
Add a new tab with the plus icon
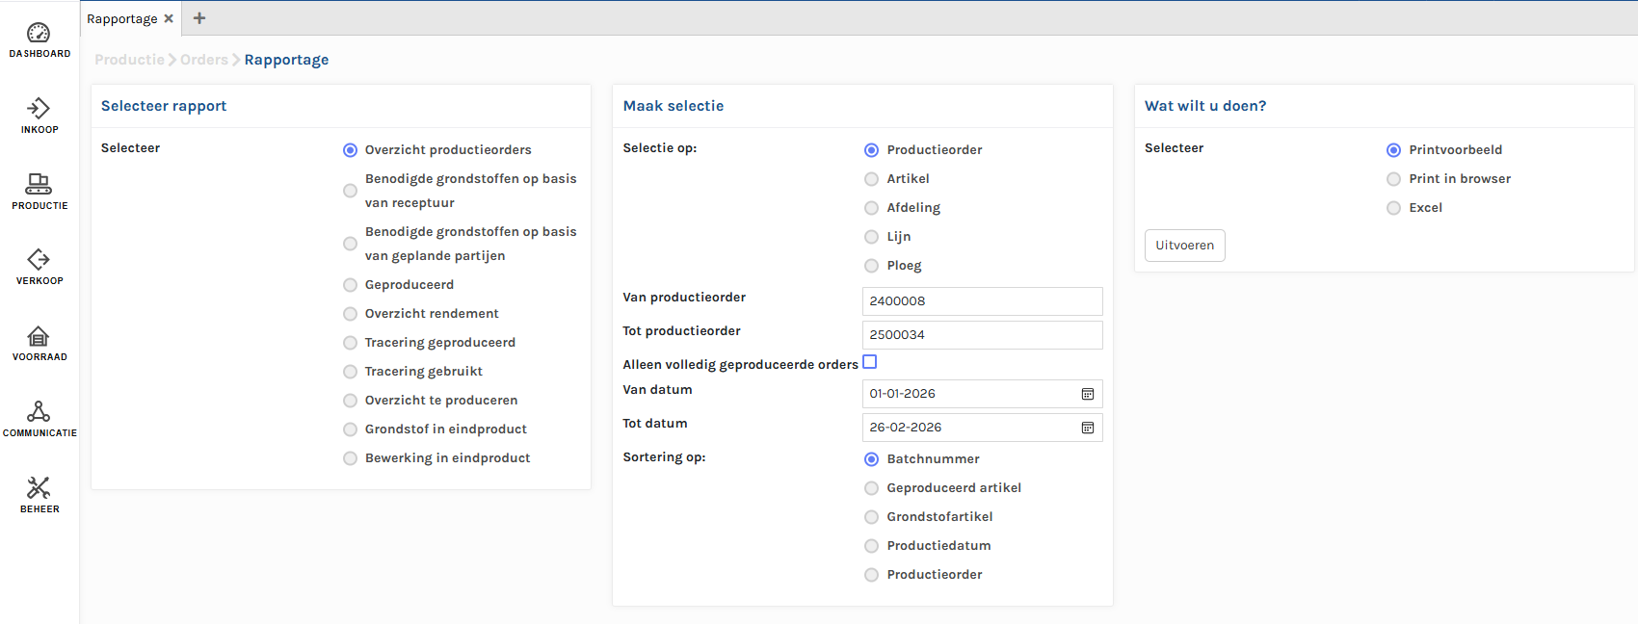coord(199,18)
